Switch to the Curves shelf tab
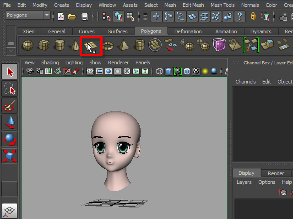293x219 pixels. (x=87, y=31)
